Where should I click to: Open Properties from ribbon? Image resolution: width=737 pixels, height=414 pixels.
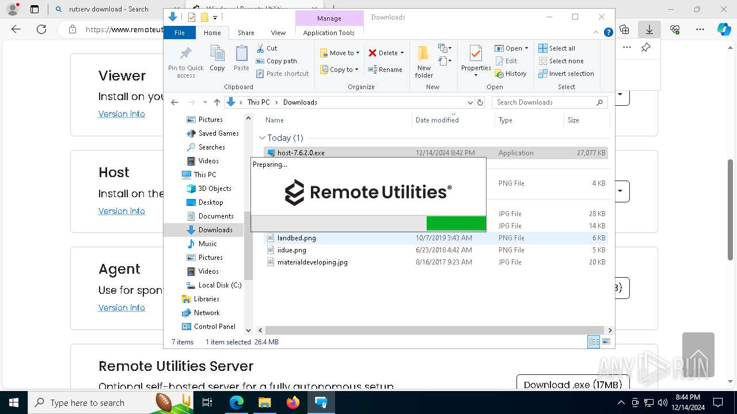(476, 62)
